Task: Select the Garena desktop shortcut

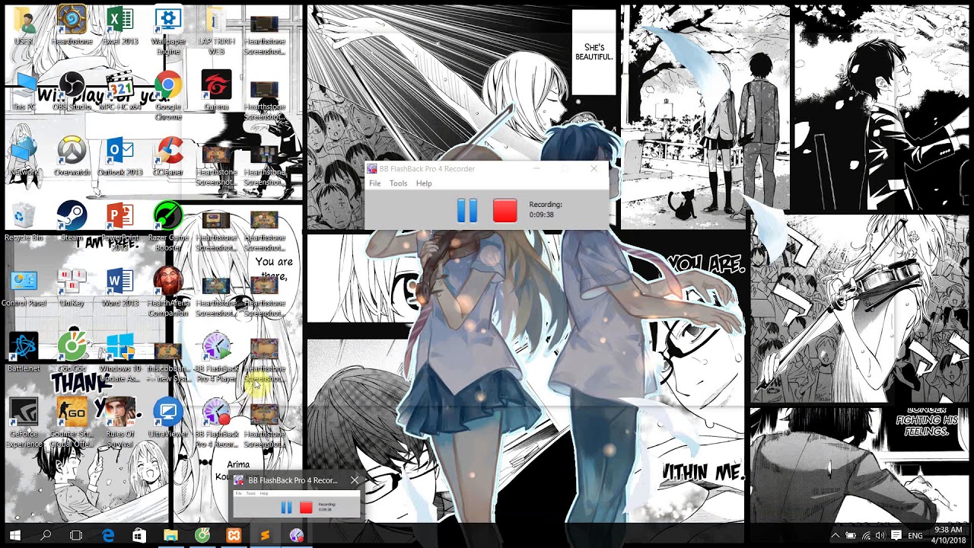Action: point(216,91)
